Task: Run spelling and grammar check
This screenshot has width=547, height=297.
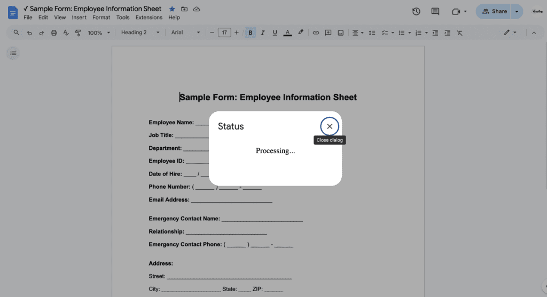Action: pyautogui.click(x=66, y=33)
